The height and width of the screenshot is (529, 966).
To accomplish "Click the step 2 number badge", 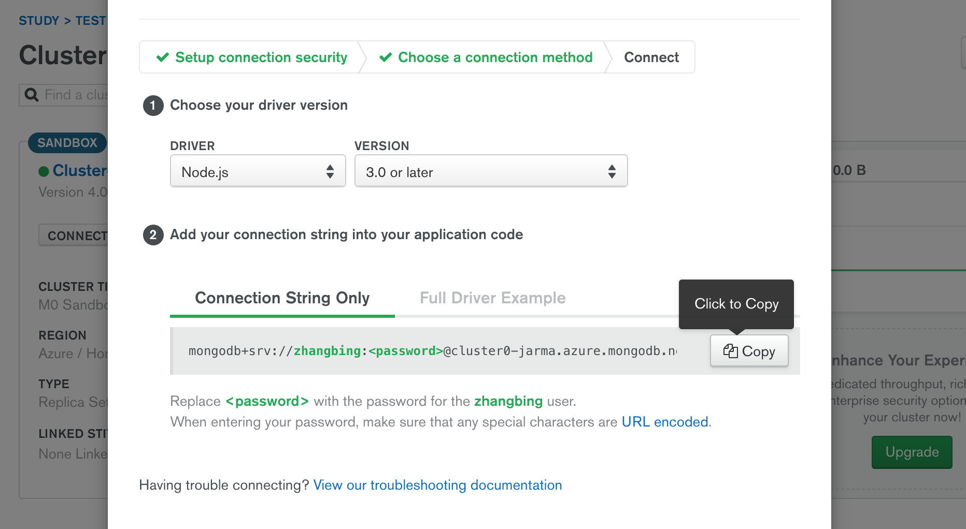I will (x=153, y=234).
